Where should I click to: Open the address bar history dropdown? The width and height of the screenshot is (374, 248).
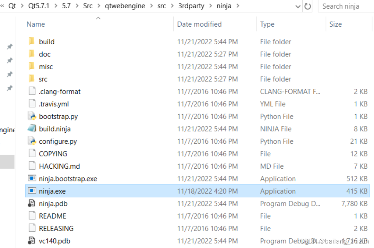click(x=298, y=7)
